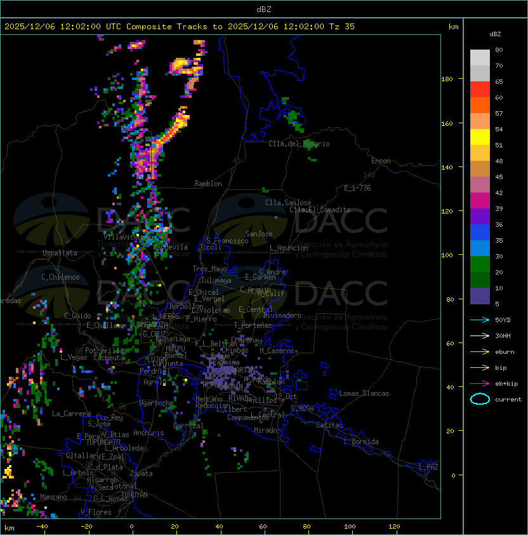Click the 'Lomas_Blancas' map label
This screenshot has height=535, width=528.
(364, 393)
